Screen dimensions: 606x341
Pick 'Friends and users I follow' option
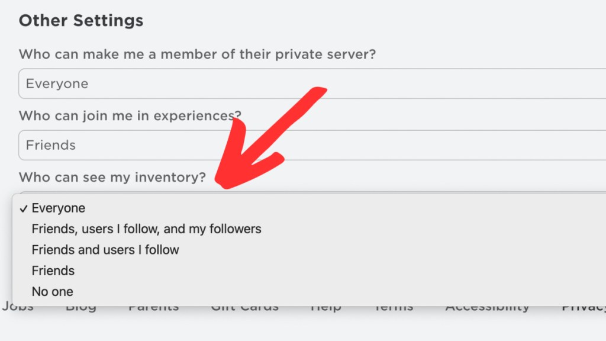(105, 250)
